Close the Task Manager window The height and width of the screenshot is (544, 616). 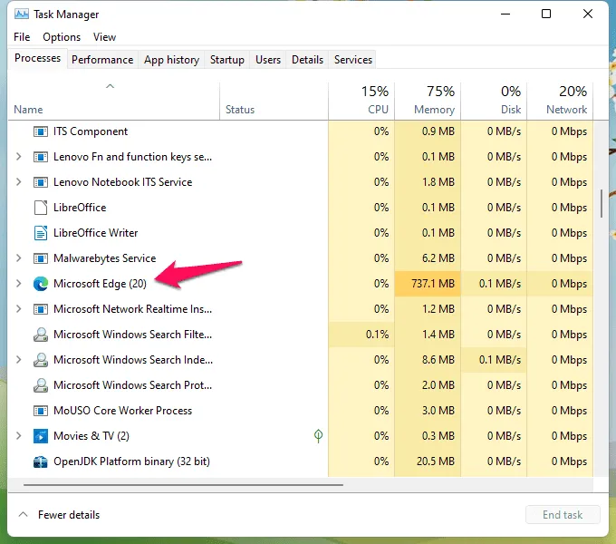point(588,15)
